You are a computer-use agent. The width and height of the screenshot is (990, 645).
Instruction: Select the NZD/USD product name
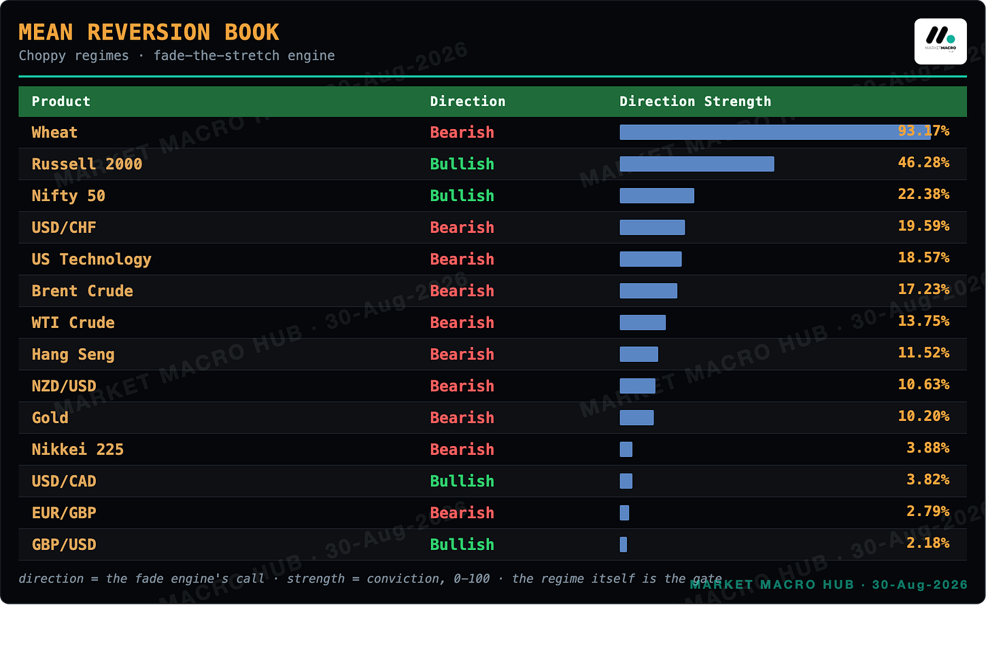(x=64, y=386)
